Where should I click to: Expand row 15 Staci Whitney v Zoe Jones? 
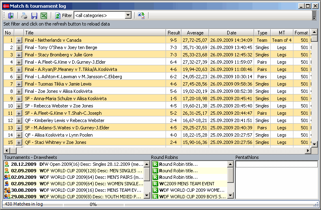point(19,142)
